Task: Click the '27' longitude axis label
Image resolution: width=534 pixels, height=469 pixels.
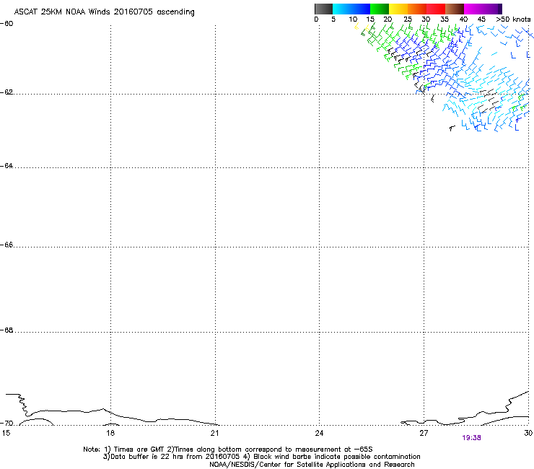Action: click(x=424, y=433)
